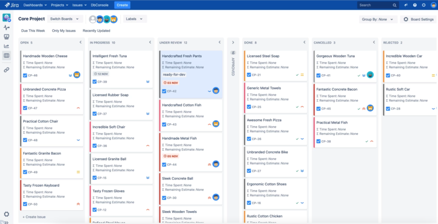Screen dimensions: 438x224
Task: Open the project avatar in sidebar
Action: tap(6, 18)
